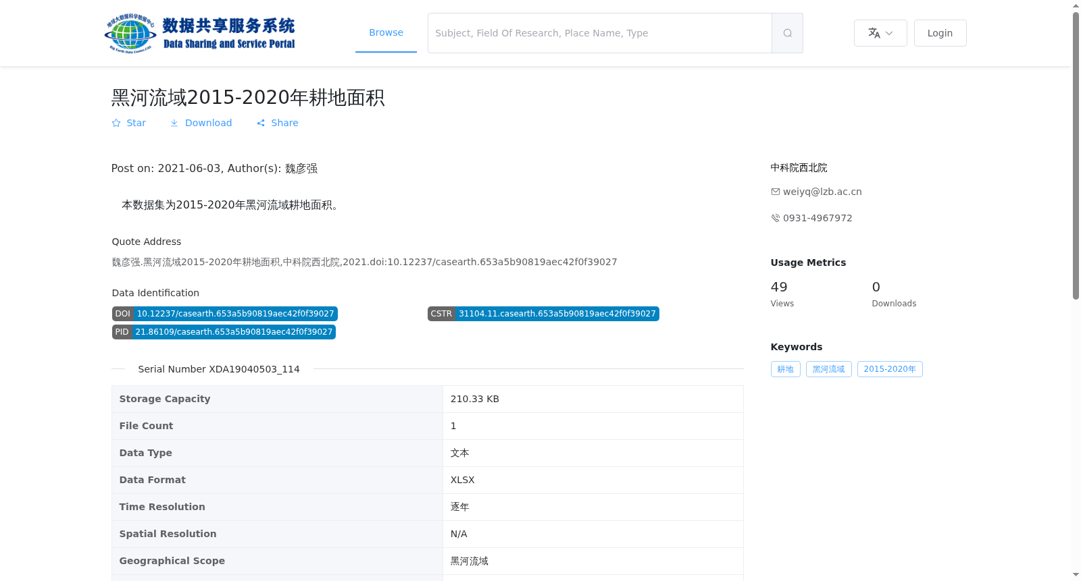Click the Spatial Resolution value N/A
This screenshot has width=1081, height=581.
tap(459, 534)
